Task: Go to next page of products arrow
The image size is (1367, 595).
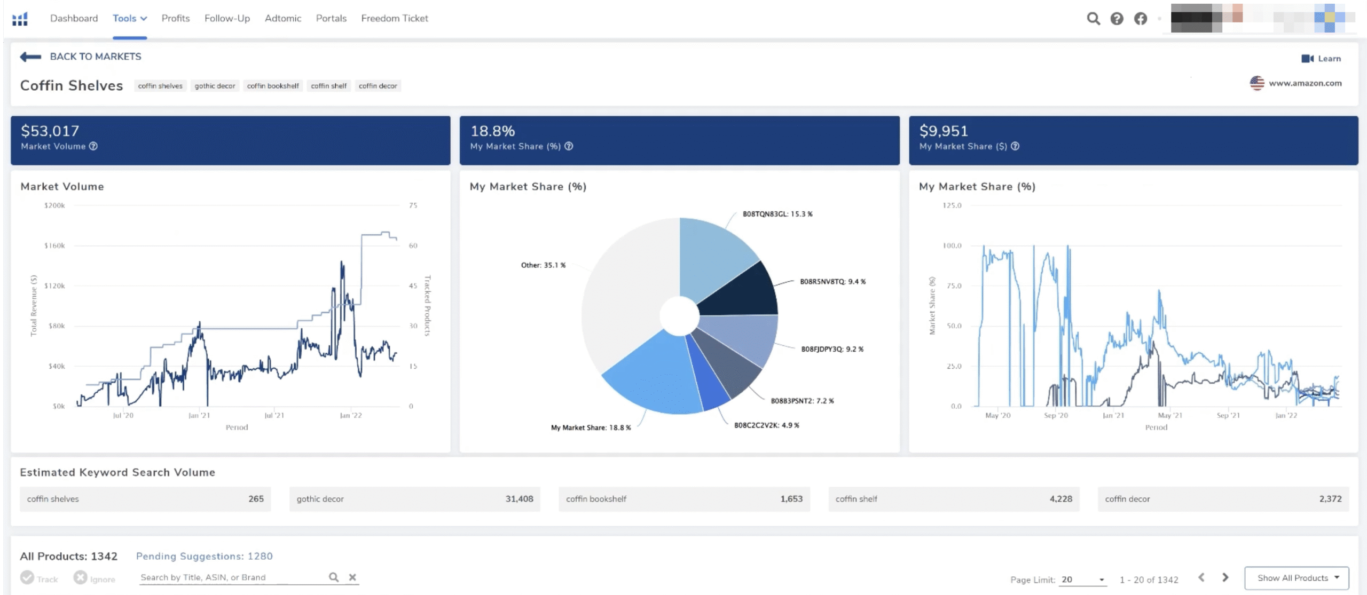Action: (1225, 577)
